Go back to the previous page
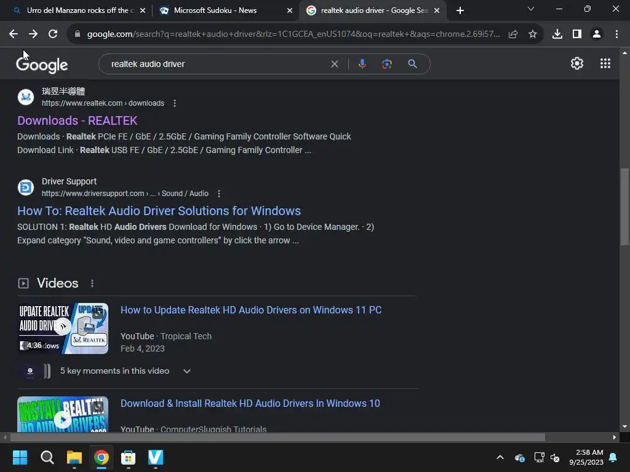The height and width of the screenshot is (472, 630). (x=14, y=34)
